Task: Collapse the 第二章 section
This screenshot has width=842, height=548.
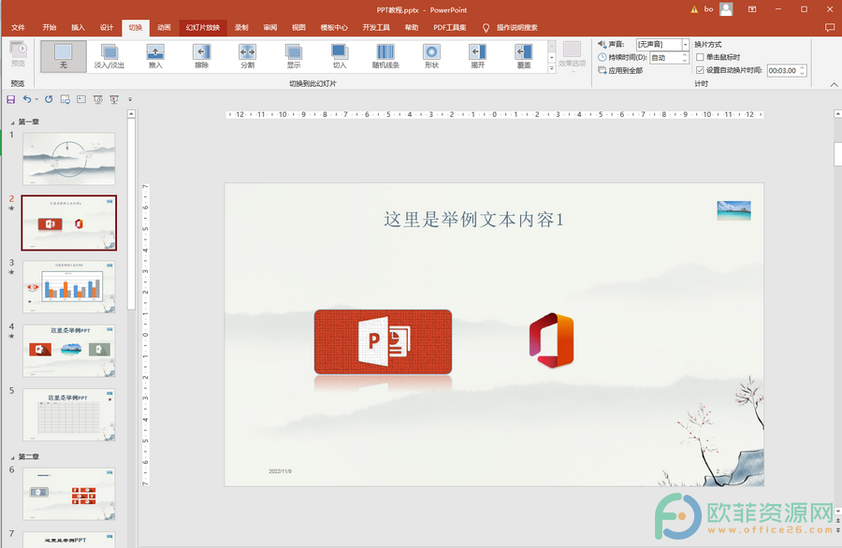Action: [x=13, y=458]
